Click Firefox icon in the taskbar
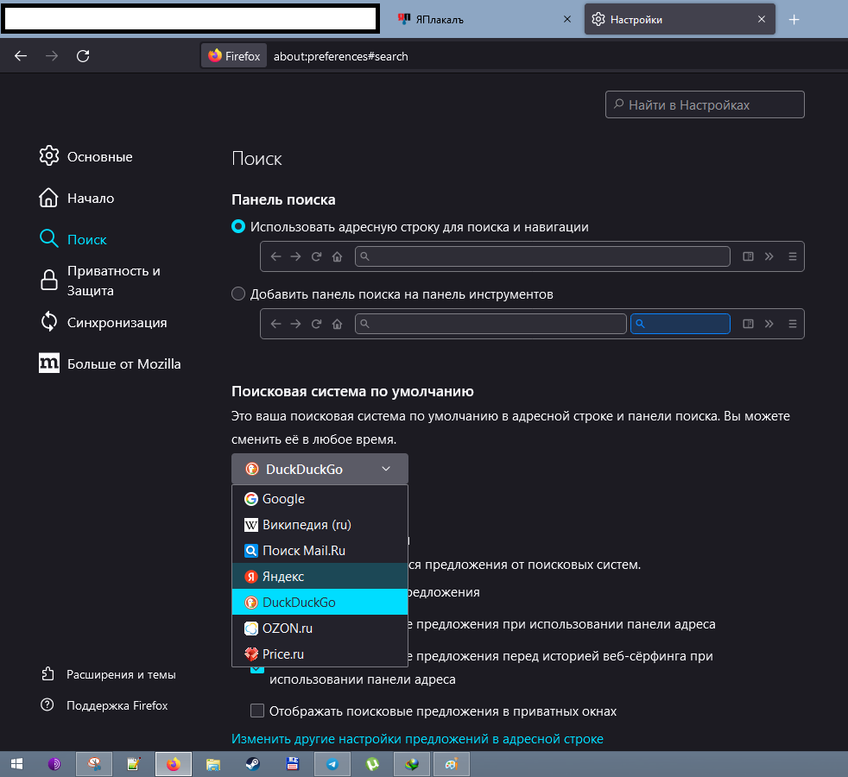The image size is (848, 777). (x=174, y=763)
